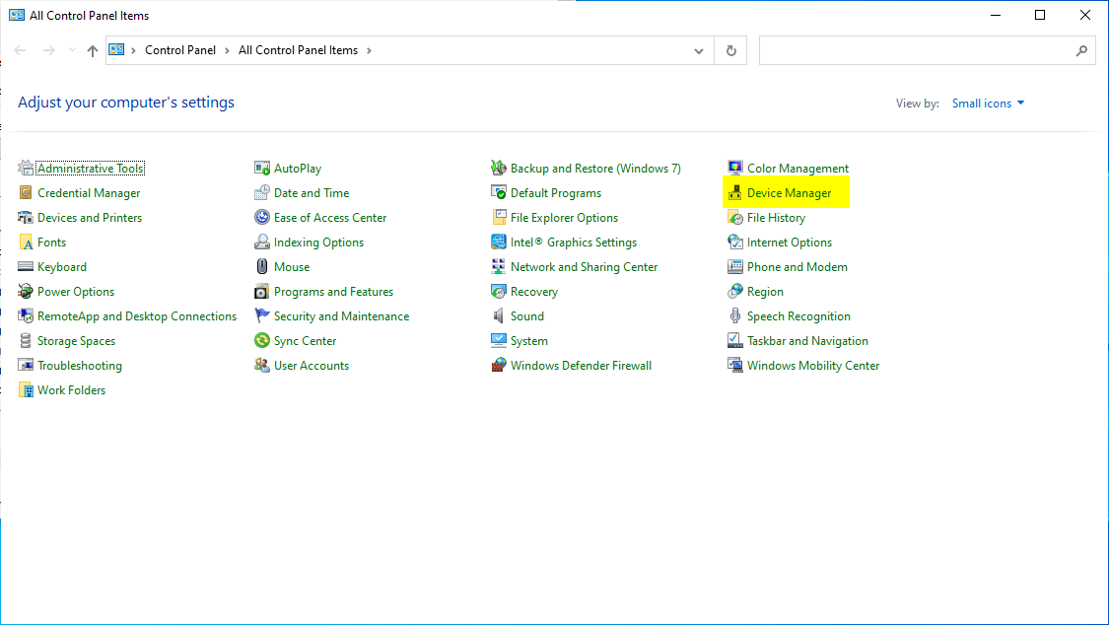Click the Backup and Restore icon
1109x625 pixels.
499,169
